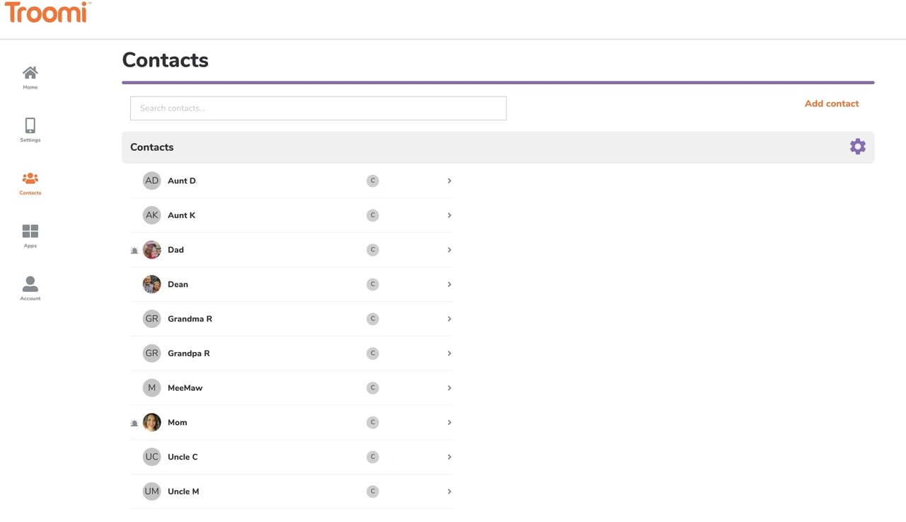
Task: Expand Aunt D with the chevron arrow
Action: pyautogui.click(x=449, y=181)
